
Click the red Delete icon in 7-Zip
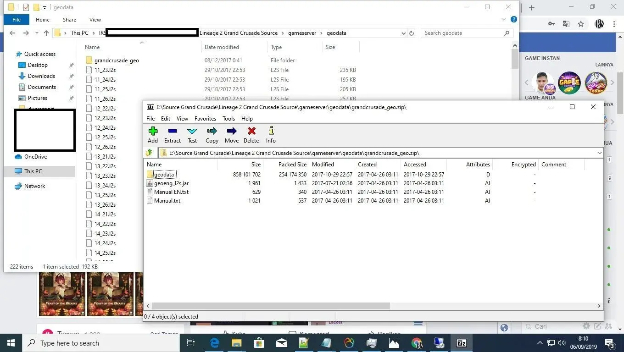[x=251, y=132]
